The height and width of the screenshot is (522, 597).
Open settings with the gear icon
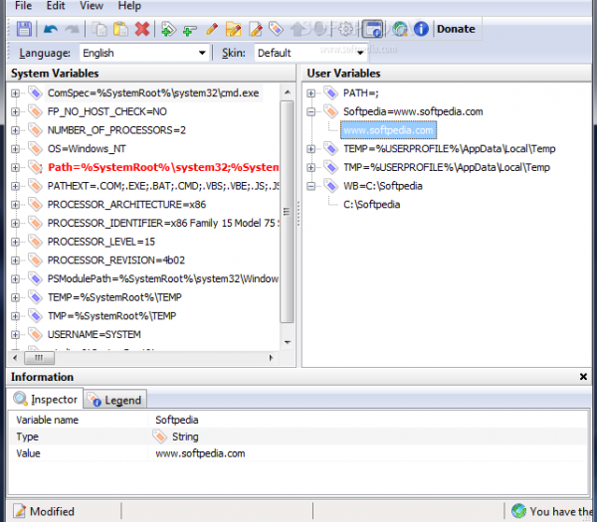click(x=345, y=29)
